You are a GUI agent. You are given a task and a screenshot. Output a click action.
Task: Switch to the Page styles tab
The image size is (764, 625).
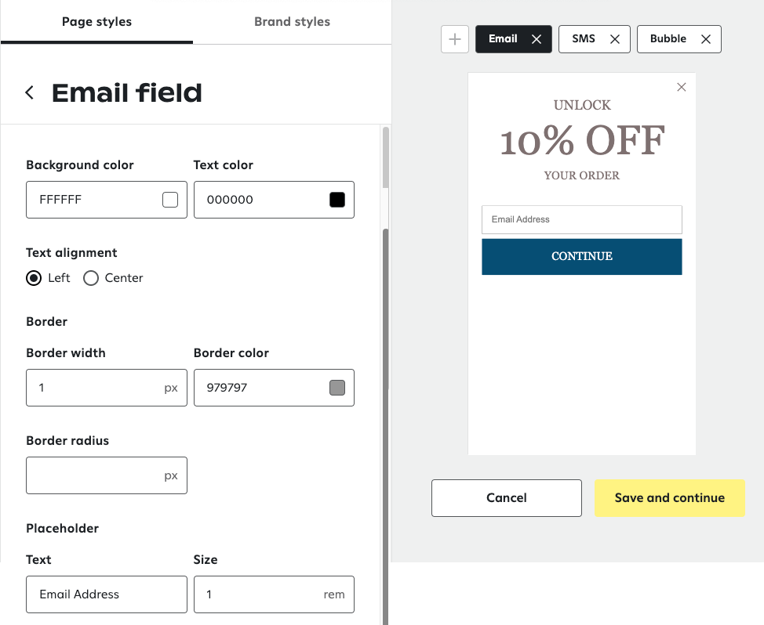[96, 22]
